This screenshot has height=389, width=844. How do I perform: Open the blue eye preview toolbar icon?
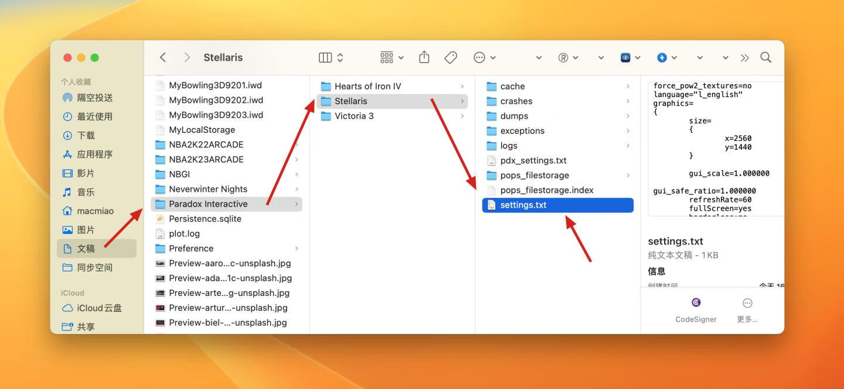click(x=626, y=57)
